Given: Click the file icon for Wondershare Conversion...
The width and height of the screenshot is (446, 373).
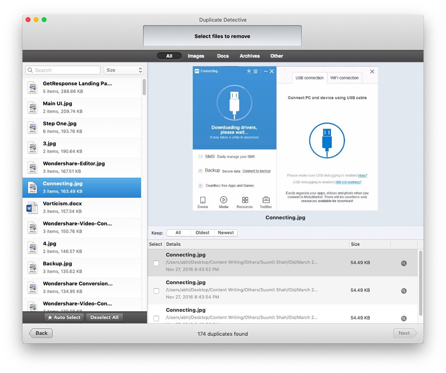Looking at the screenshot, I should click(33, 288).
